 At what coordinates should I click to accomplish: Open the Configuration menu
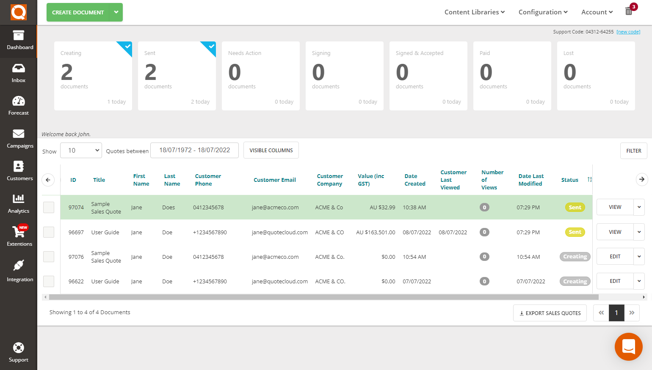[x=542, y=12]
